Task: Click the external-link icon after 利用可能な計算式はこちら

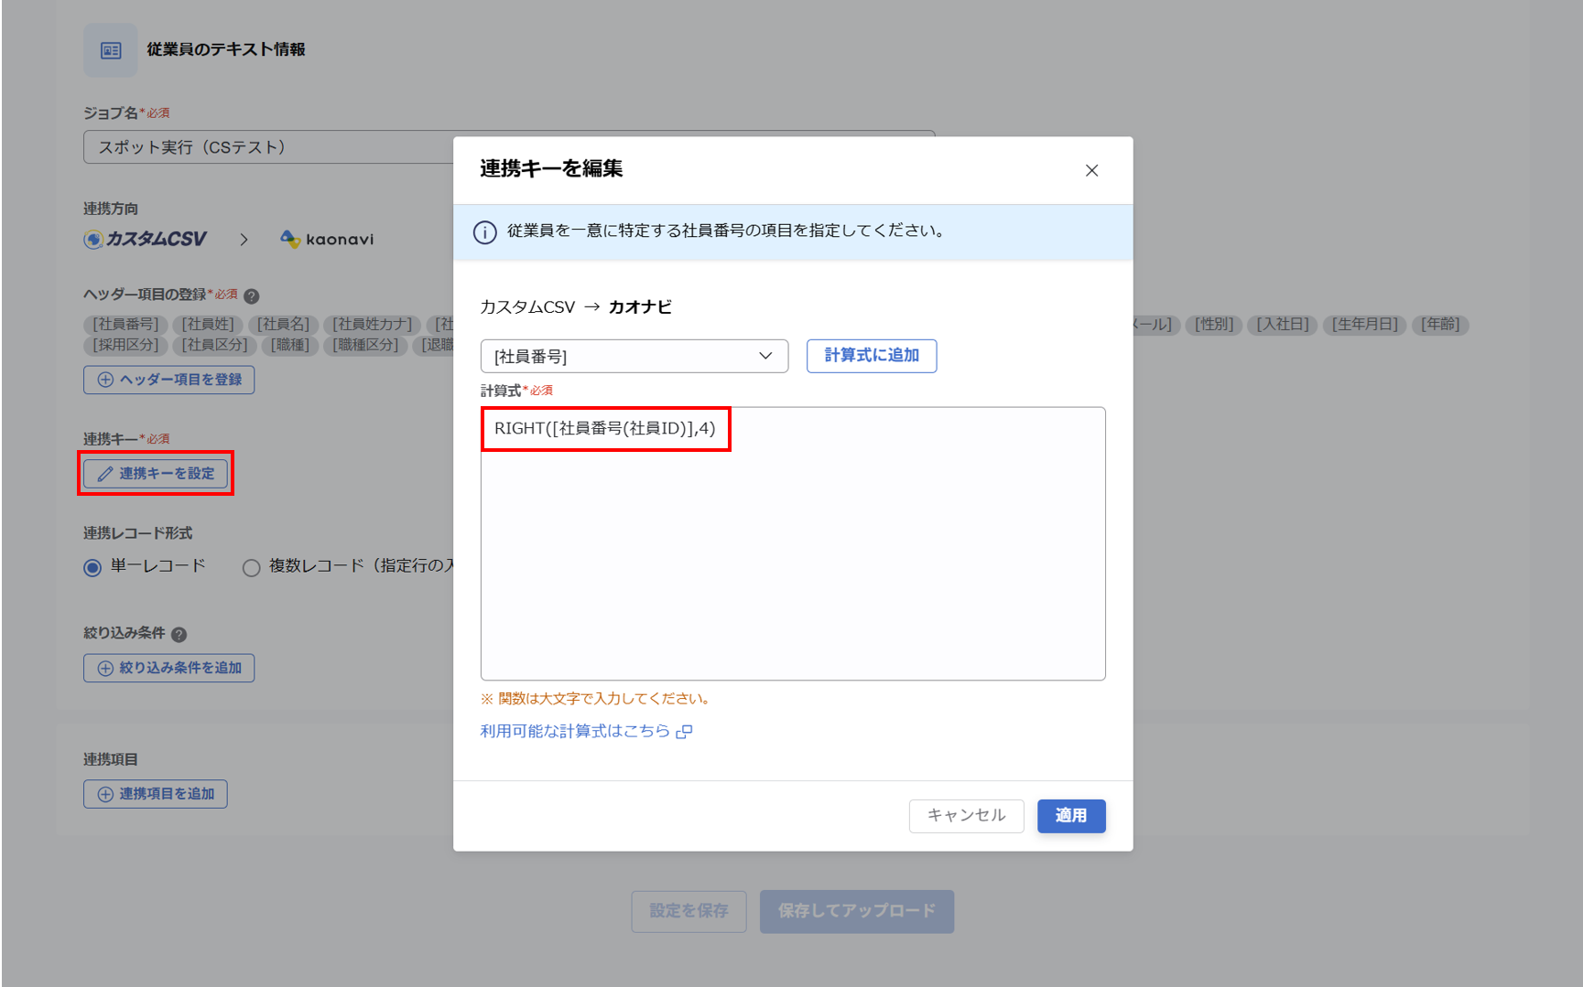Action: (x=685, y=731)
